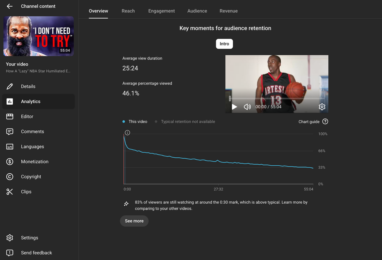Click the See more button

(x=134, y=221)
